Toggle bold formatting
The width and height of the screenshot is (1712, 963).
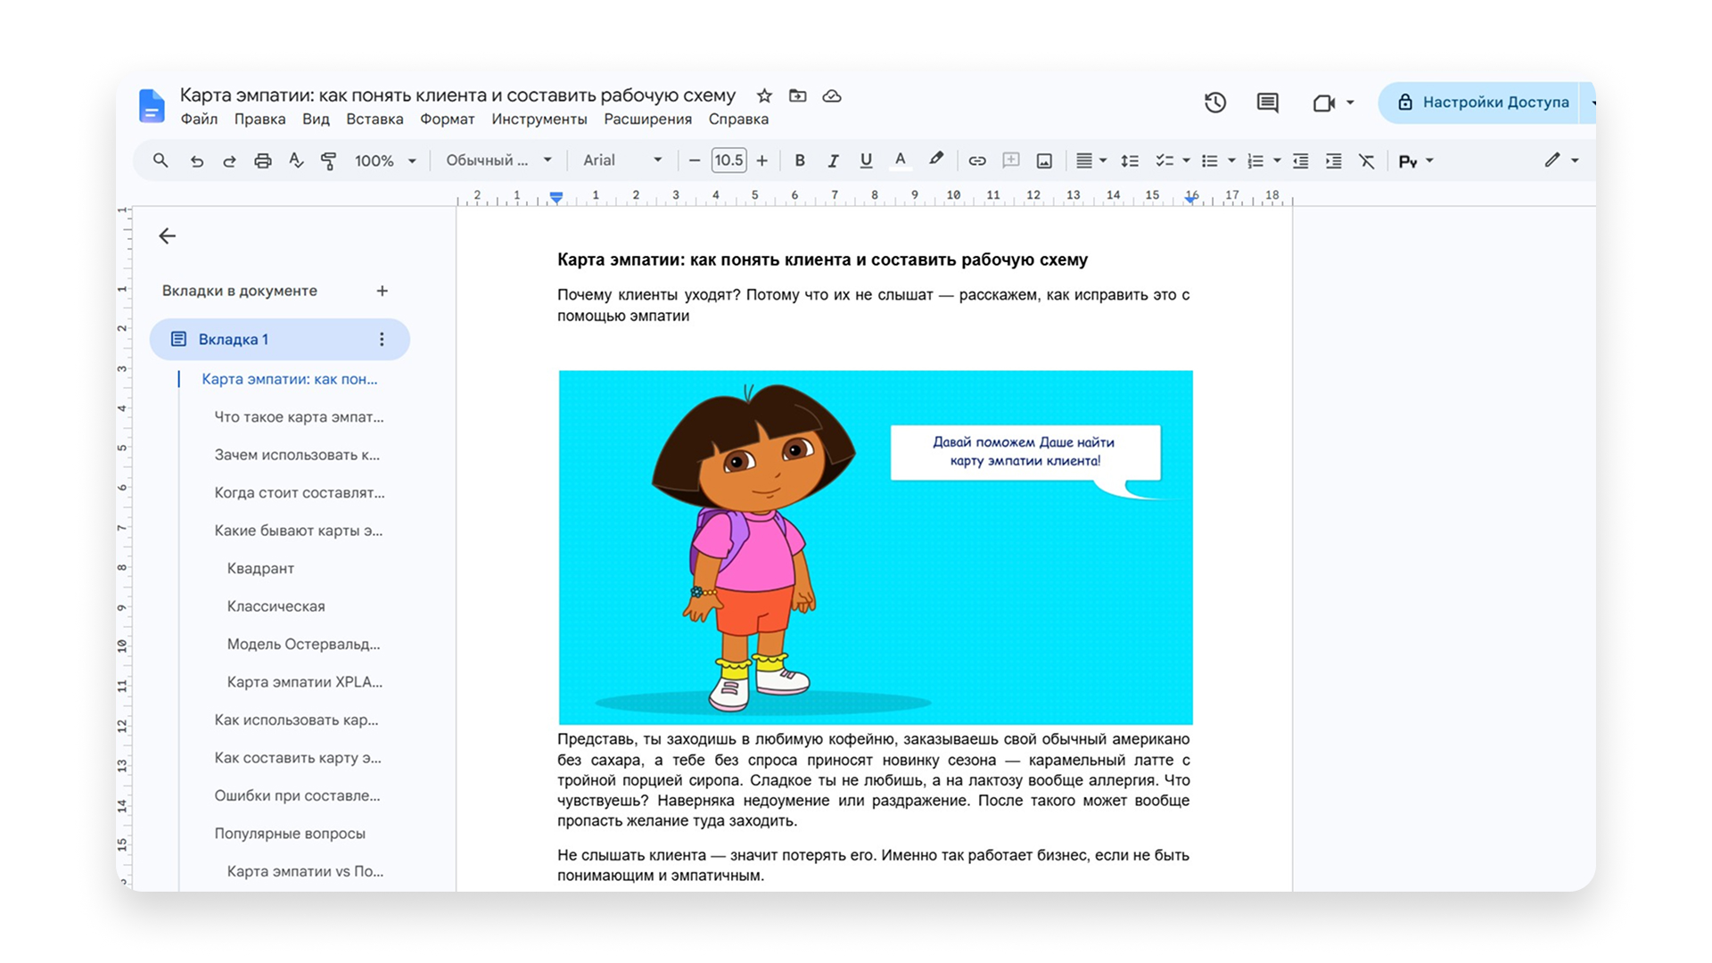tap(800, 160)
